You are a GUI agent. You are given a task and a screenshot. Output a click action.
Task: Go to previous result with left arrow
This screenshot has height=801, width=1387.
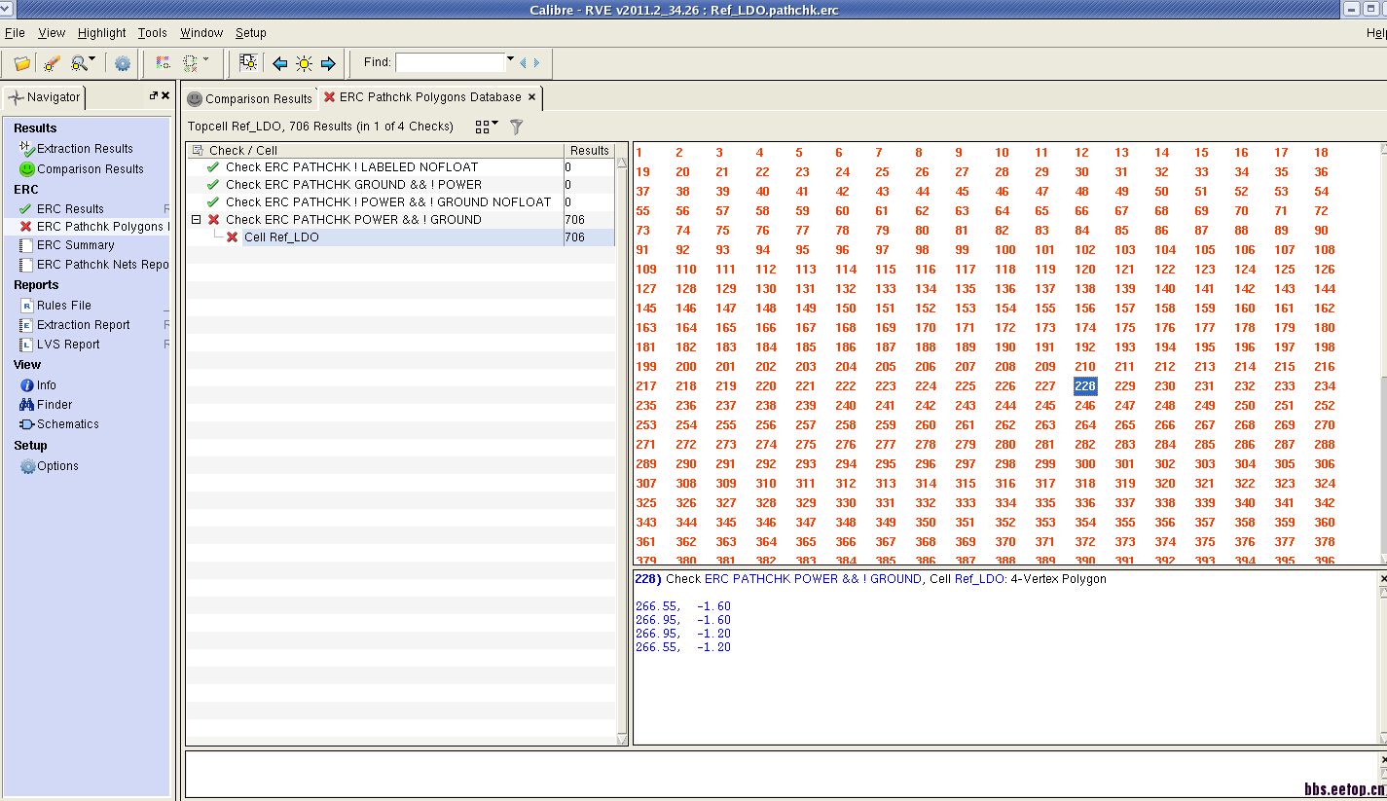pyautogui.click(x=280, y=63)
